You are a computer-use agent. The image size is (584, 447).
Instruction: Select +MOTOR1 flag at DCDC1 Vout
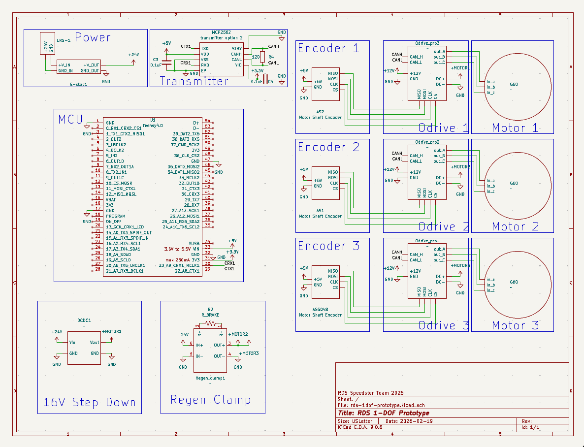pos(111,336)
